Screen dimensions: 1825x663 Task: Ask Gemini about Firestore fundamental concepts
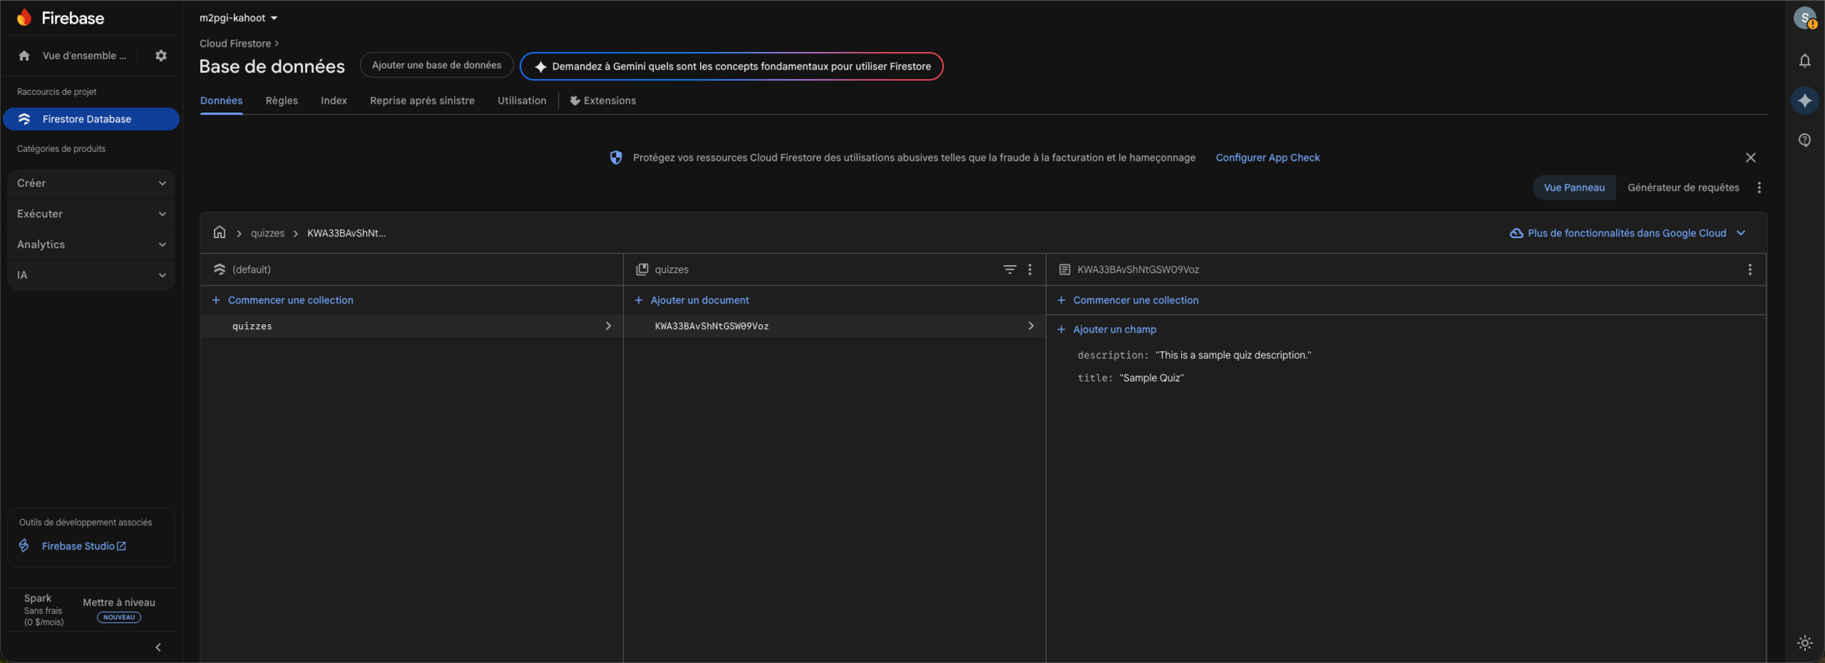point(731,66)
